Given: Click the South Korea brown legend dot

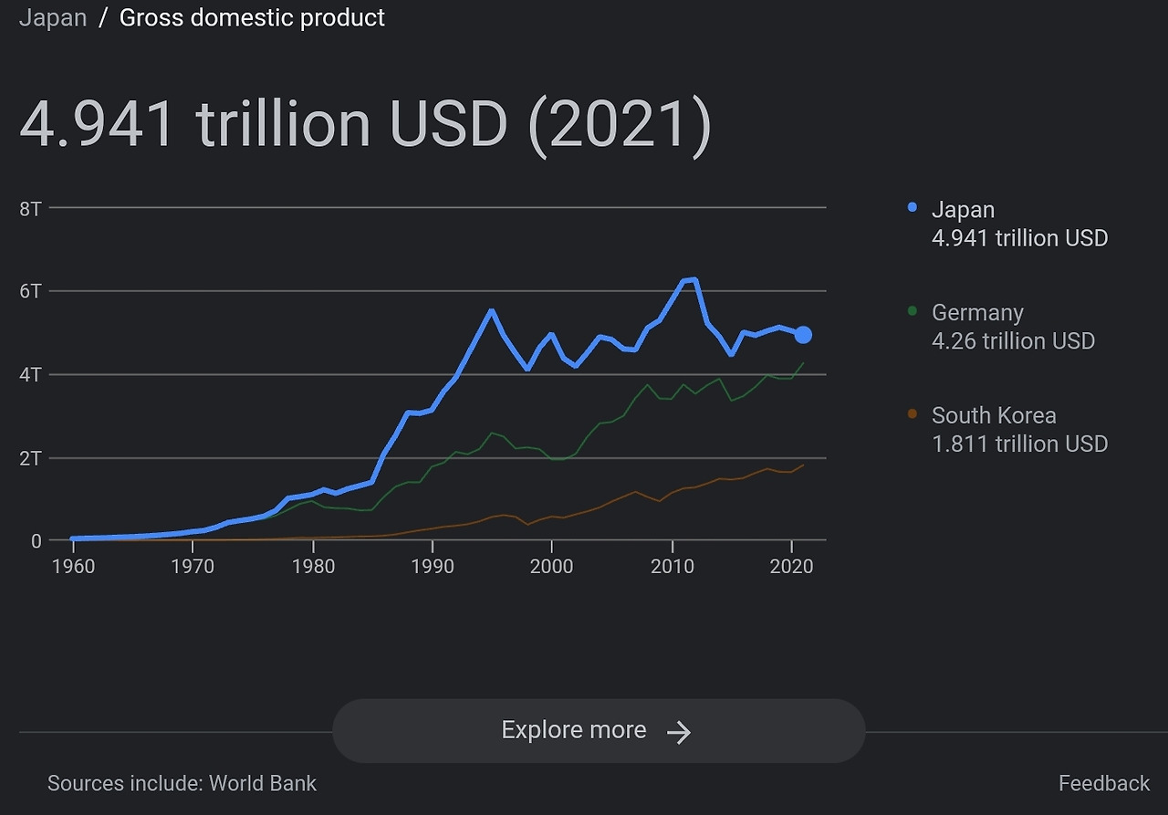Looking at the screenshot, I should pos(912,414).
